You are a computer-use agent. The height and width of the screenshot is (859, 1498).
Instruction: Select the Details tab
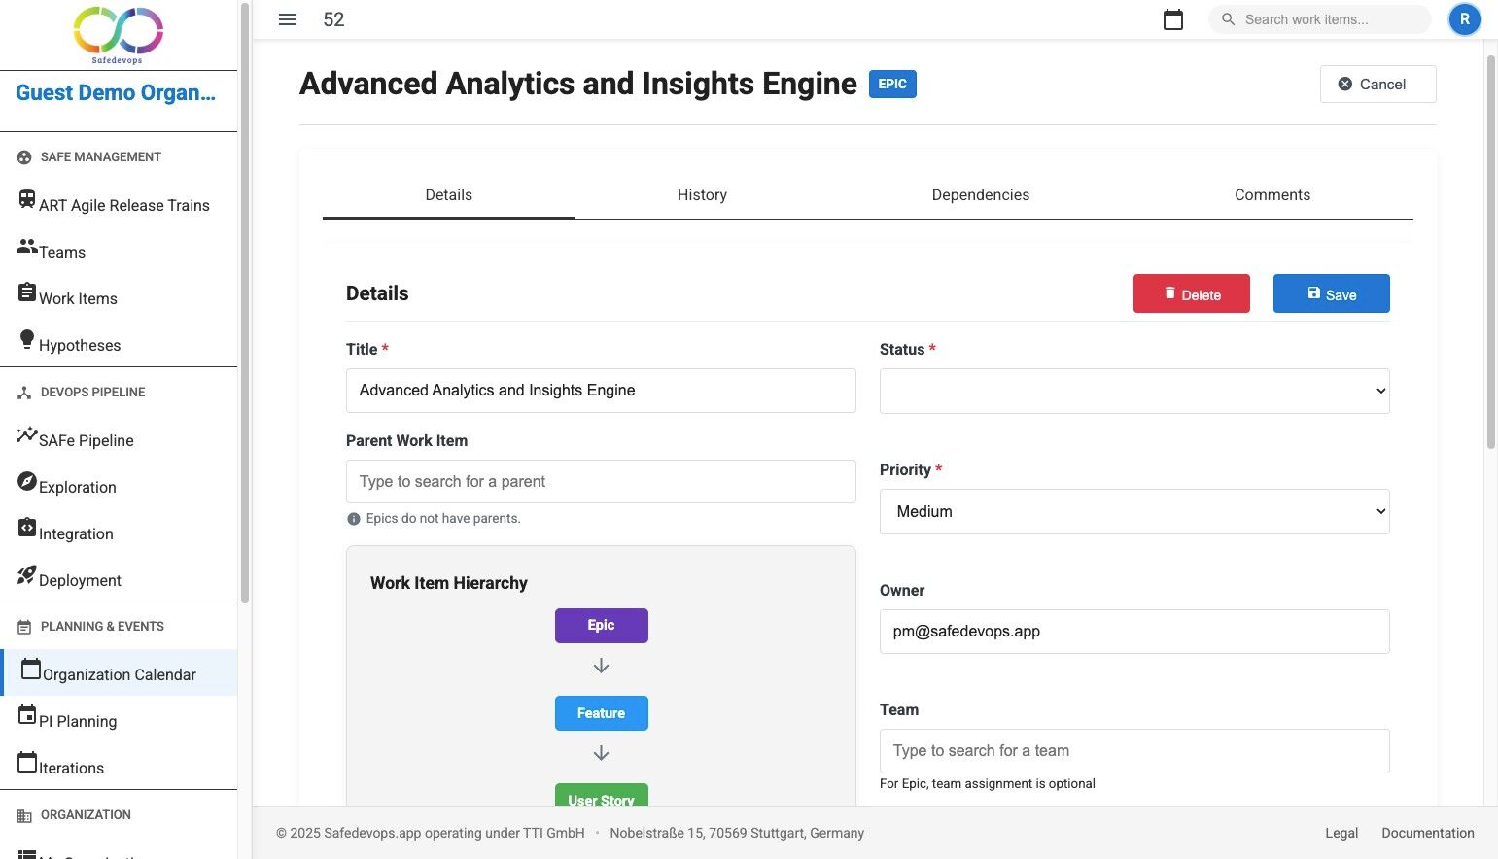pos(449,195)
